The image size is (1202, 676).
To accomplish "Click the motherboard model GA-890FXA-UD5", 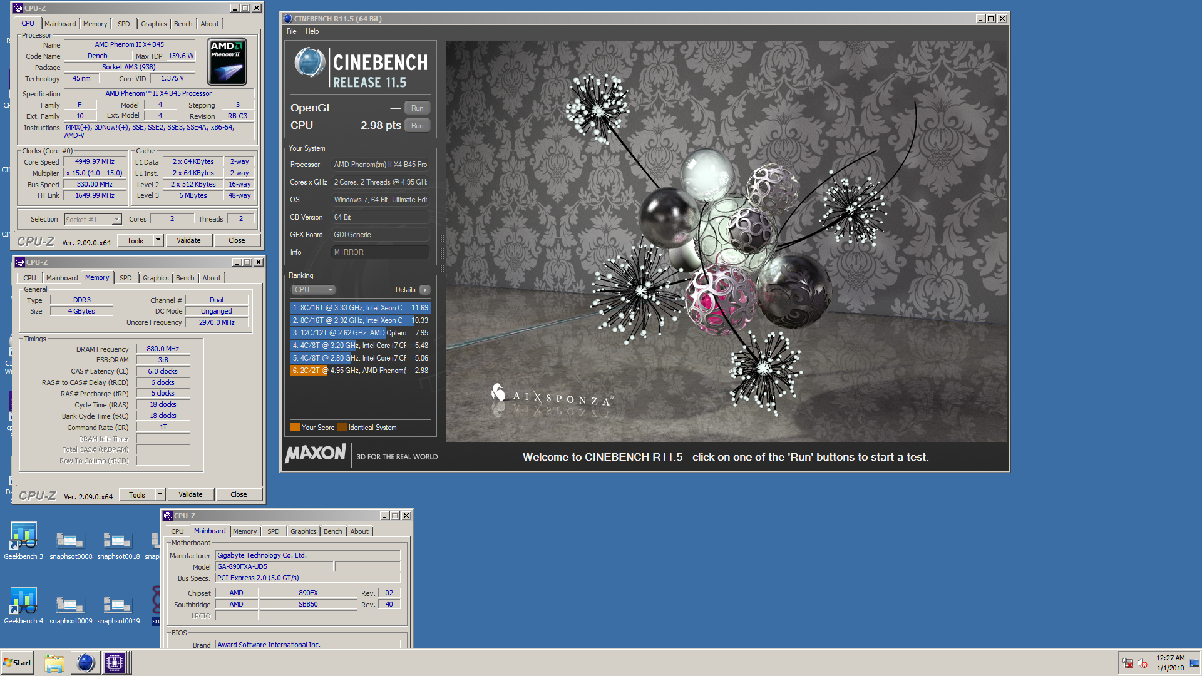I will tap(274, 566).
